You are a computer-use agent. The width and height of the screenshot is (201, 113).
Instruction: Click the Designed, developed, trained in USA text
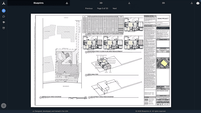pos(51,111)
